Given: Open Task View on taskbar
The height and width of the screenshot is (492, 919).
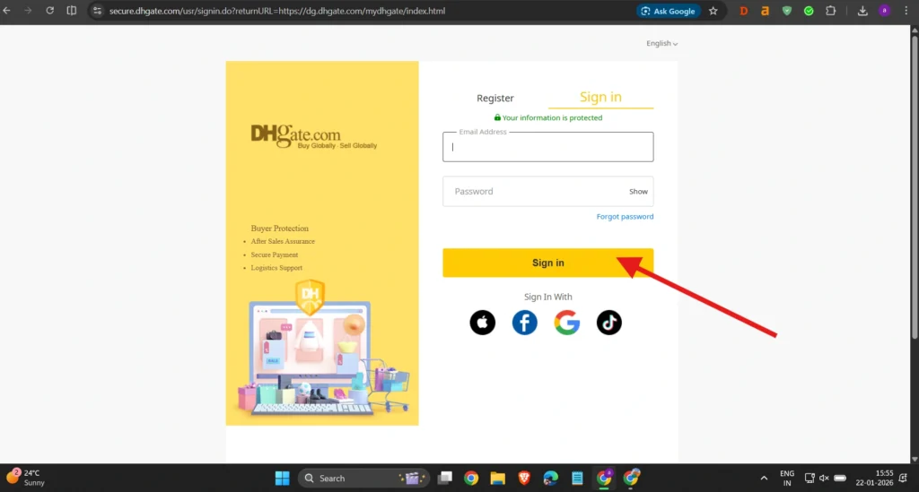Looking at the screenshot, I should click(x=445, y=478).
